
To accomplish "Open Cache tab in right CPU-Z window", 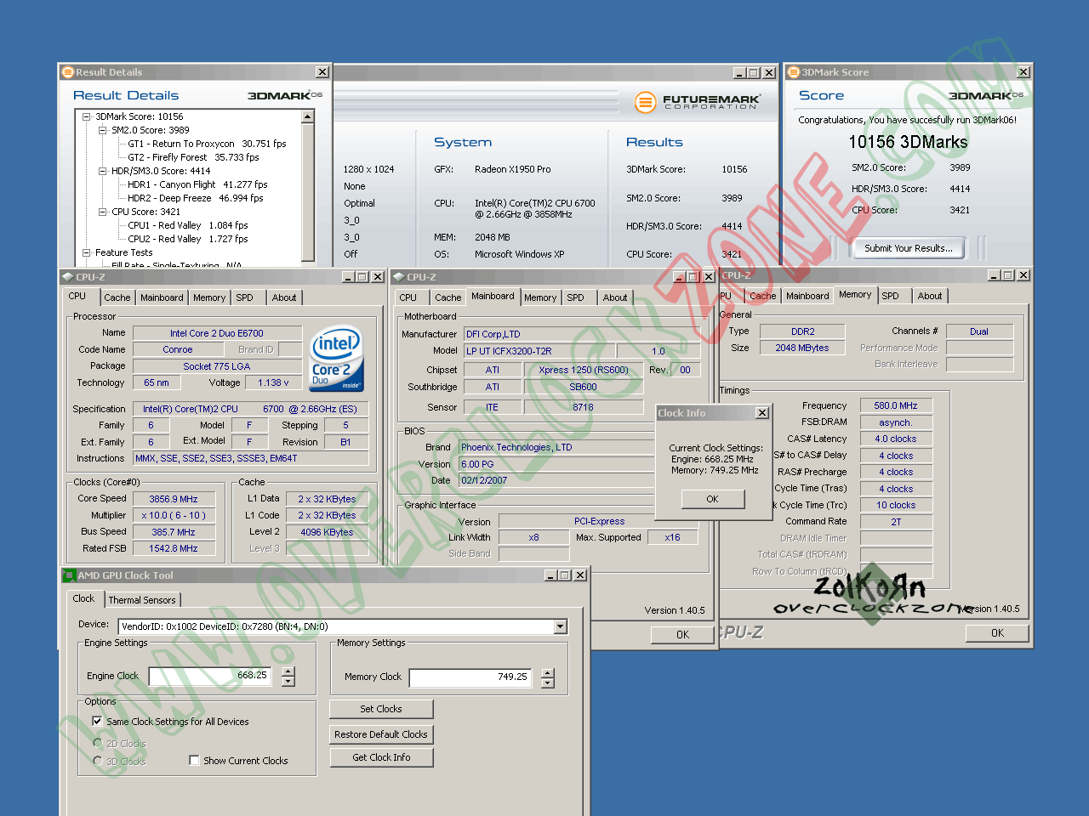I will coord(762,296).
